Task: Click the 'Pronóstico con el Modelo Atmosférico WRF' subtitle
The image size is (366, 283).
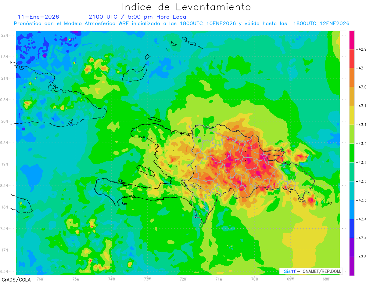Action: [x=72, y=24]
